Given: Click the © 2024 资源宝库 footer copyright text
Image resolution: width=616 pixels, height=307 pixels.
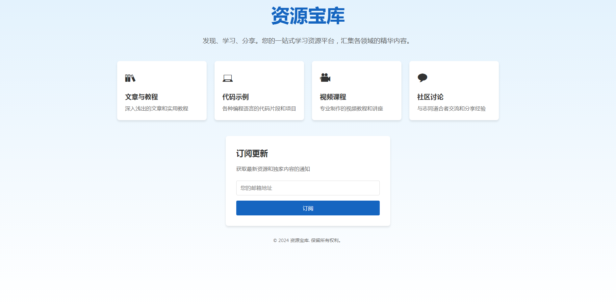Looking at the screenshot, I should [308, 240].
